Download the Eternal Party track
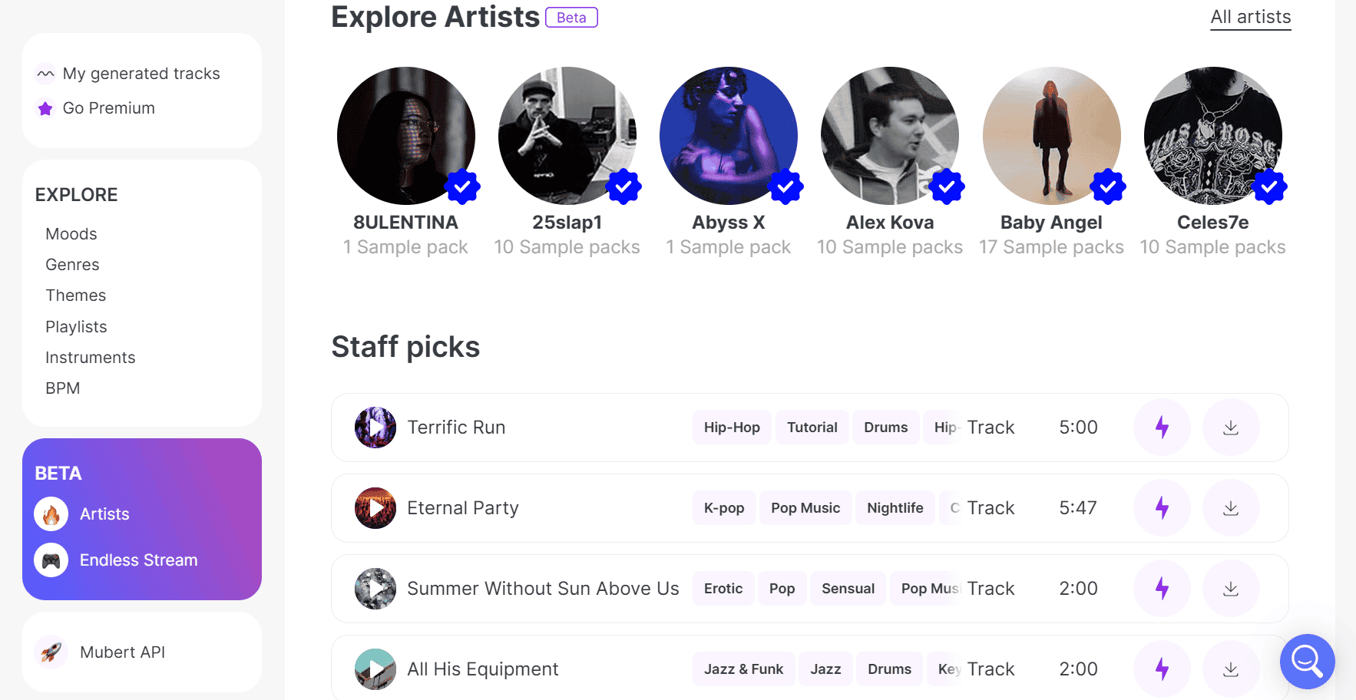The height and width of the screenshot is (700, 1356). [1230, 507]
